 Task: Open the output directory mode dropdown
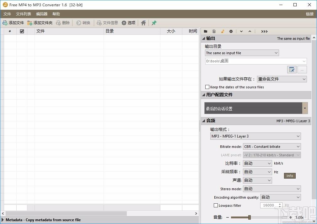[x=242, y=53]
